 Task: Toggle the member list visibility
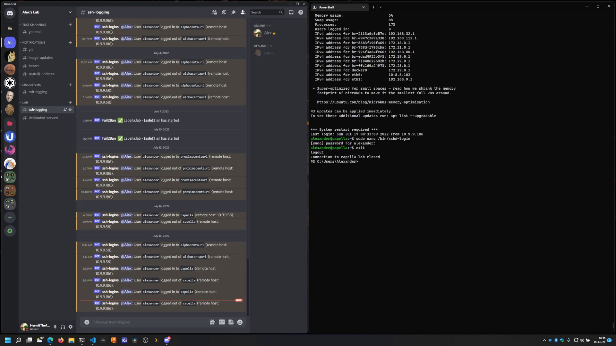[x=243, y=12]
